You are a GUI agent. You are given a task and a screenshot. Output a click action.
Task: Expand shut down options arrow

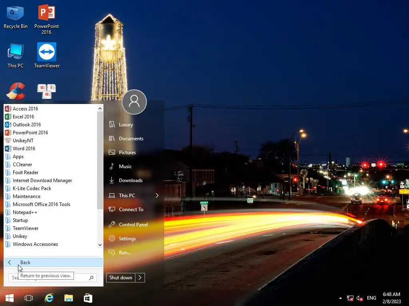(x=140, y=278)
